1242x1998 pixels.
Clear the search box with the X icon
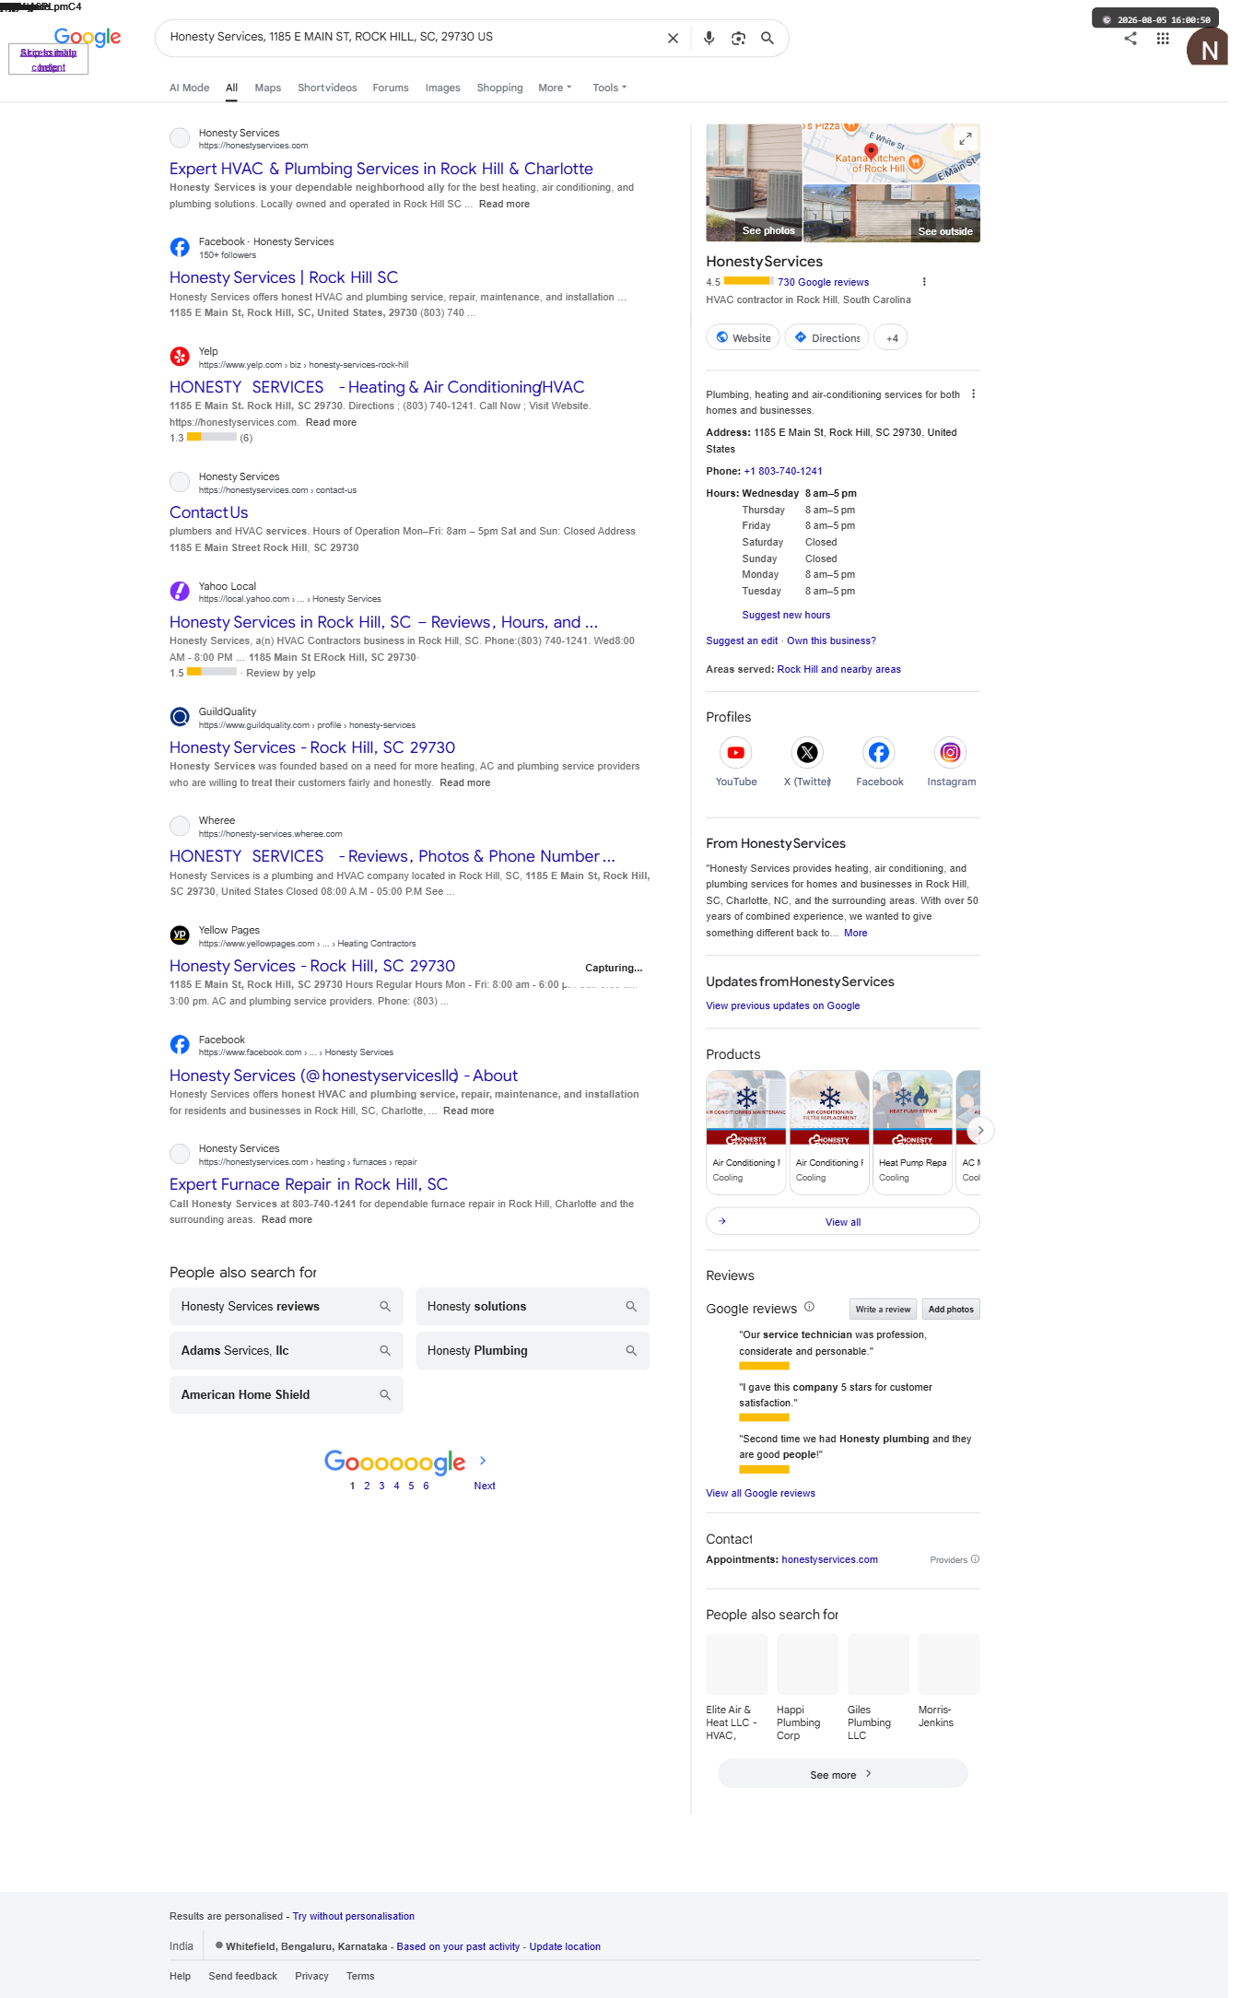673,39
